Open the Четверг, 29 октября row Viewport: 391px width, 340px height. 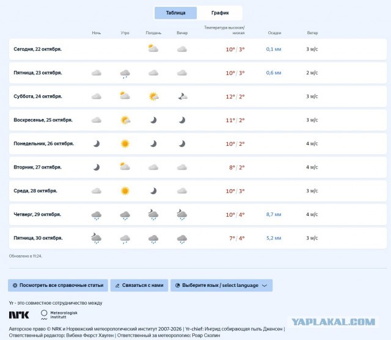click(x=198, y=214)
